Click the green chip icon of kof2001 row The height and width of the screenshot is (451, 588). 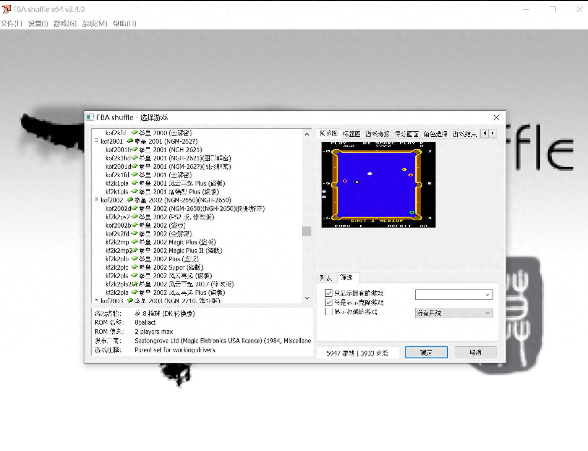130,141
